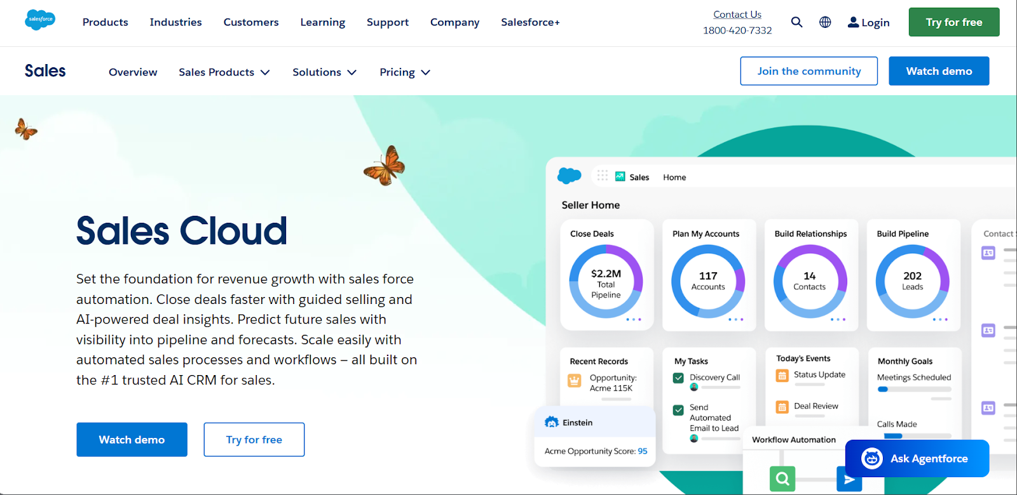Click the green Try for free button
The height and width of the screenshot is (495, 1017).
click(954, 22)
